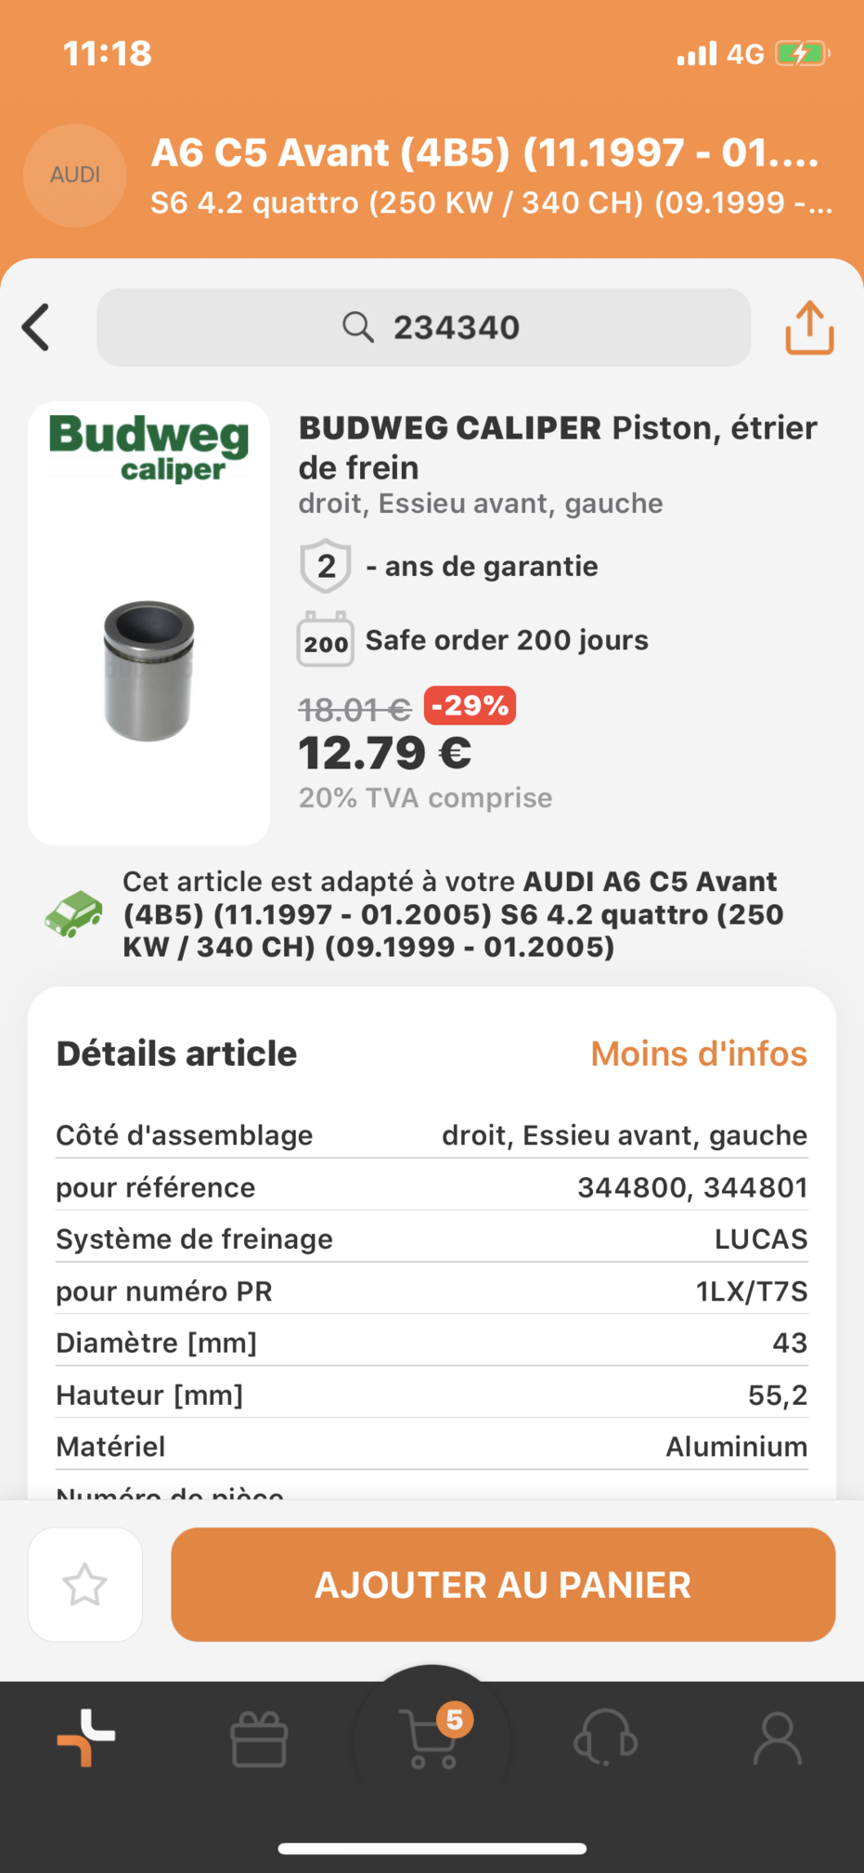864x1873 pixels.
Task: Open the home tab in bottom bar
Action: [x=86, y=1737]
